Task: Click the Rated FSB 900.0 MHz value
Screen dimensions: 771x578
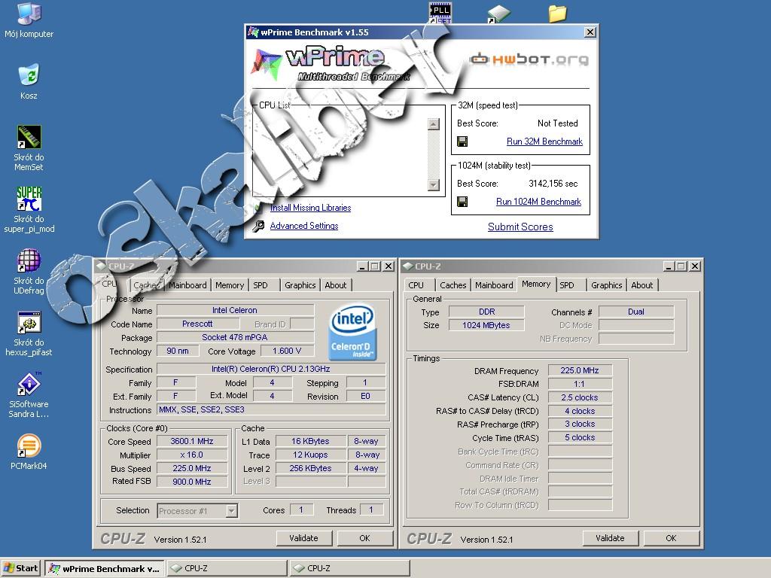Action: 192,482
